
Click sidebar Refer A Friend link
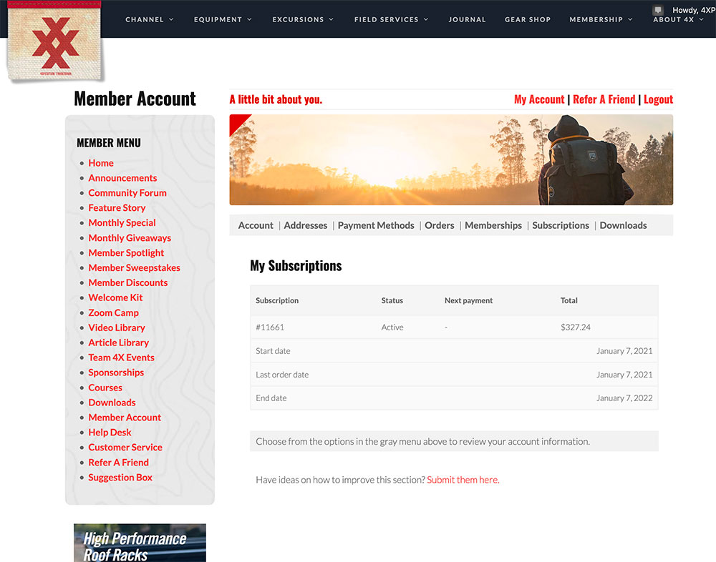118,463
